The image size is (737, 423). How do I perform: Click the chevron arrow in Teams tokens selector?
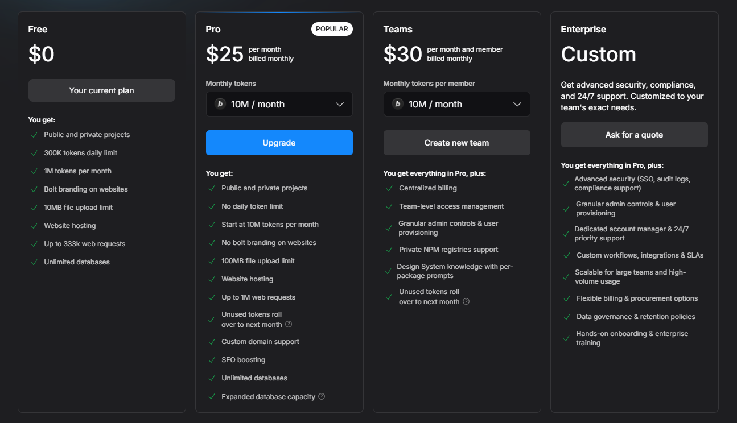517,104
